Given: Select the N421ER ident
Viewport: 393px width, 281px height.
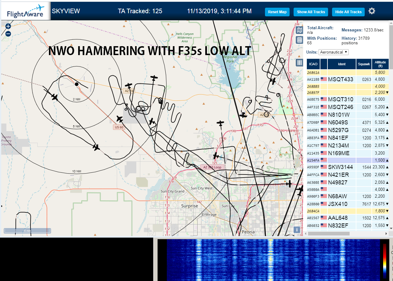Looking at the screenshot, I should coord(339,175).
